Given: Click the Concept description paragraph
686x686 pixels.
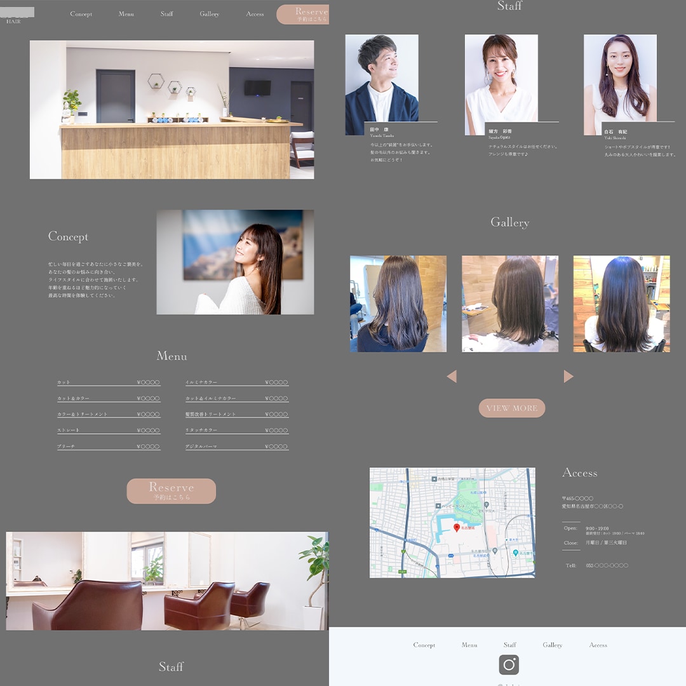Looking at the screenshot, I should pos(95,280).
